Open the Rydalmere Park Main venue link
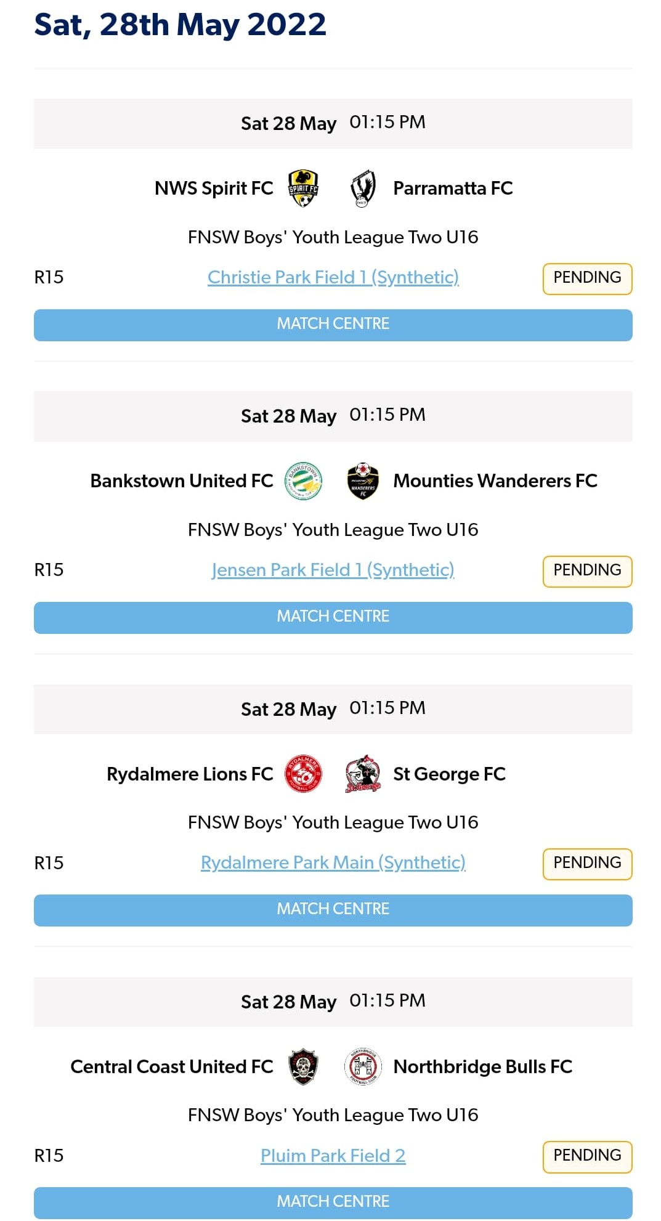The height and width of the screenshot is (1221, 661). click(x=333, y=863)
